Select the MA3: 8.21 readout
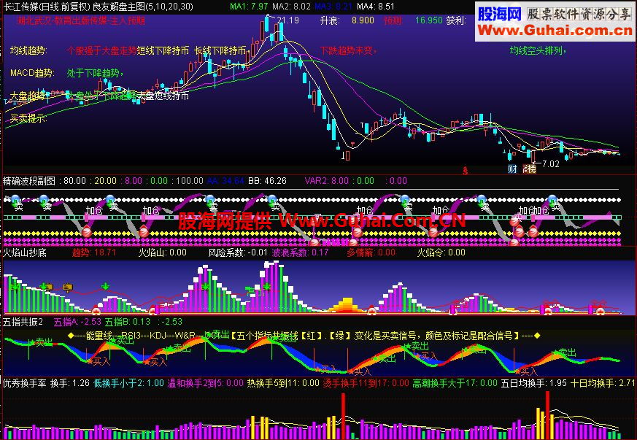 (333, 6)
